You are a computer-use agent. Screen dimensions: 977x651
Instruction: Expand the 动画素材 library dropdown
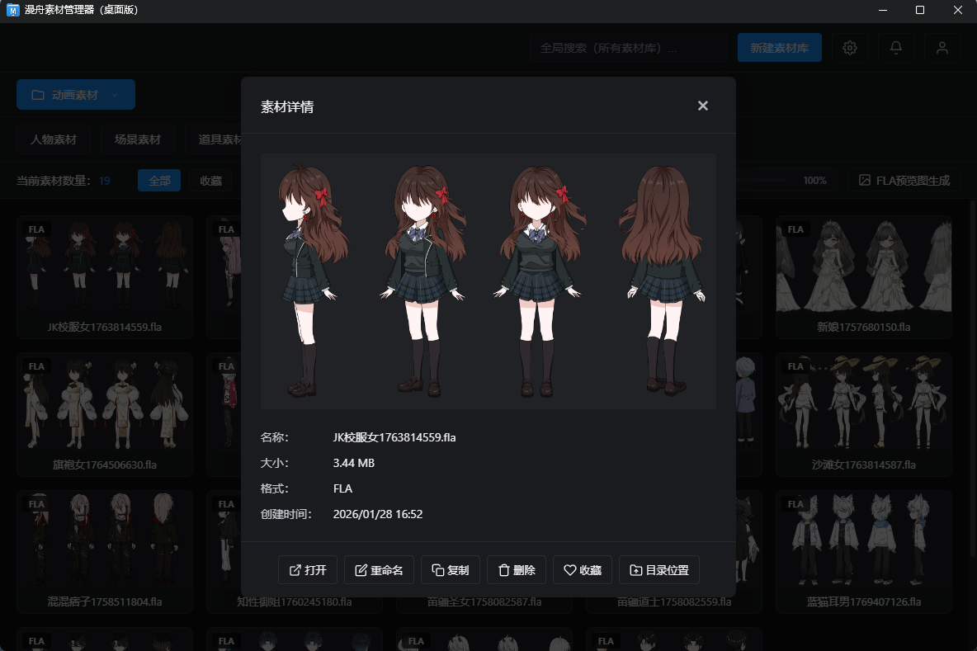click(75, 95)
